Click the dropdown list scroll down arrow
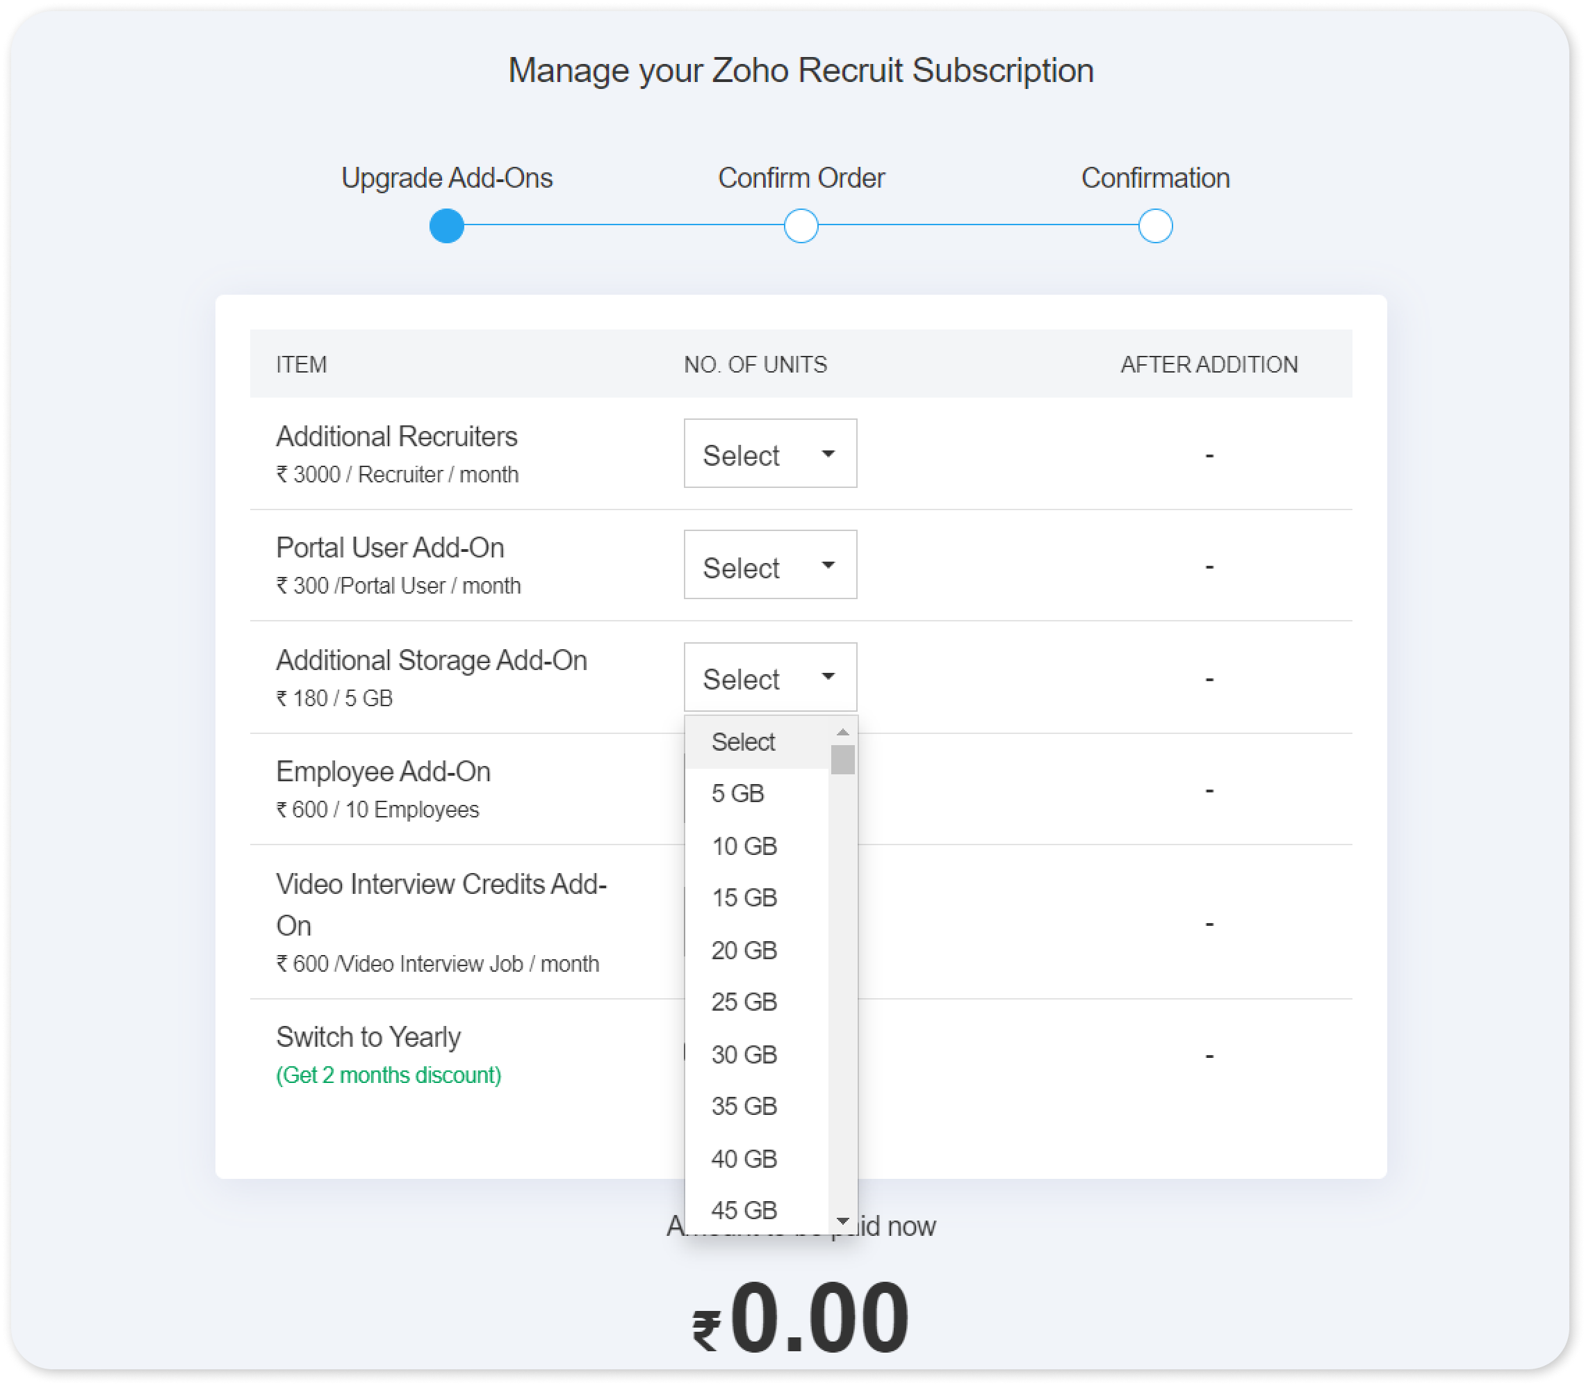Screen dimensions: 1586x1386 click(843, 1221)
